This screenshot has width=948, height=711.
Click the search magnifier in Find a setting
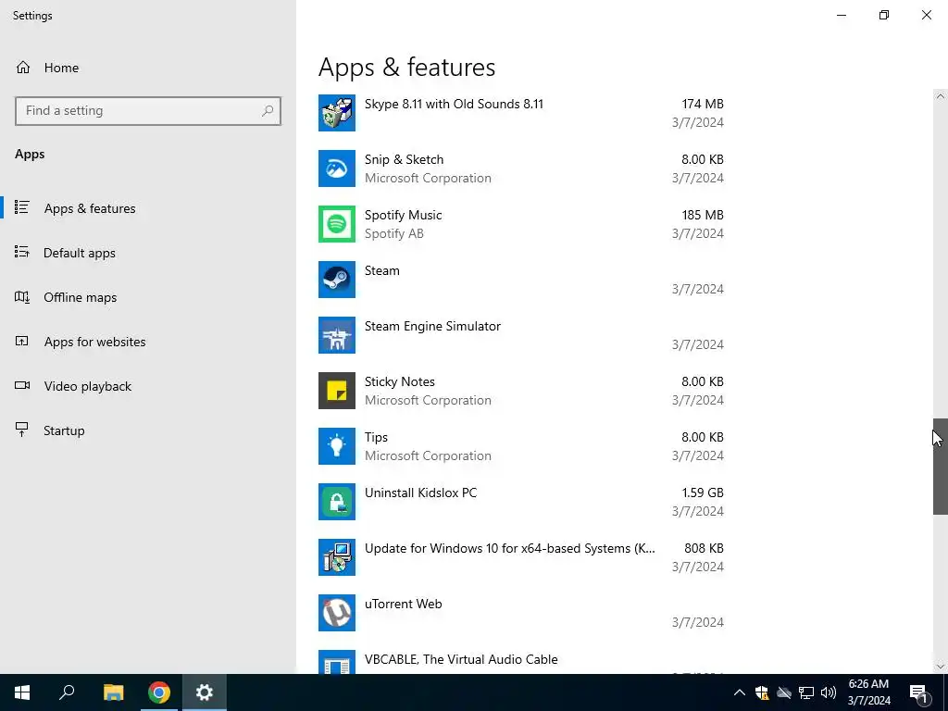(x=268, y=111)
